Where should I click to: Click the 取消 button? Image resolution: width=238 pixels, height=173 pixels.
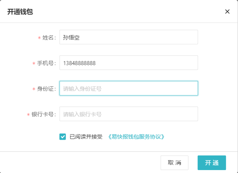[175, 163]
